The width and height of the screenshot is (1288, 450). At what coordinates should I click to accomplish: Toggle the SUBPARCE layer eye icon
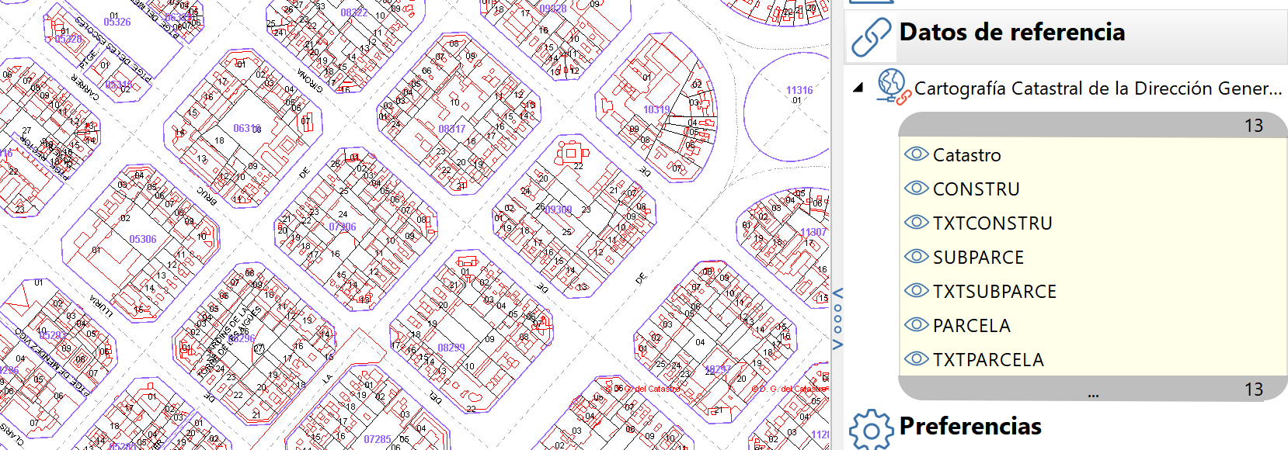coord(917,257)
